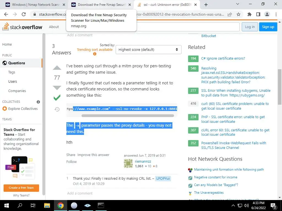282x211 pixels.
Task: Open Chrome three-dot menu
Action: pos(276,14)
